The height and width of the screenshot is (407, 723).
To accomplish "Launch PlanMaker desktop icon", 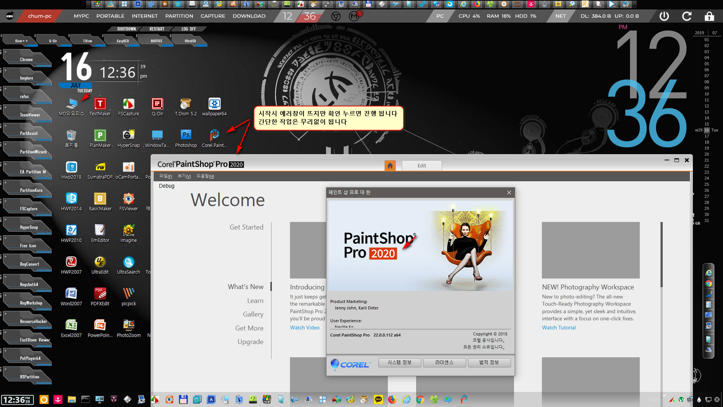I will pyautogui.click(x=100, y=139).
